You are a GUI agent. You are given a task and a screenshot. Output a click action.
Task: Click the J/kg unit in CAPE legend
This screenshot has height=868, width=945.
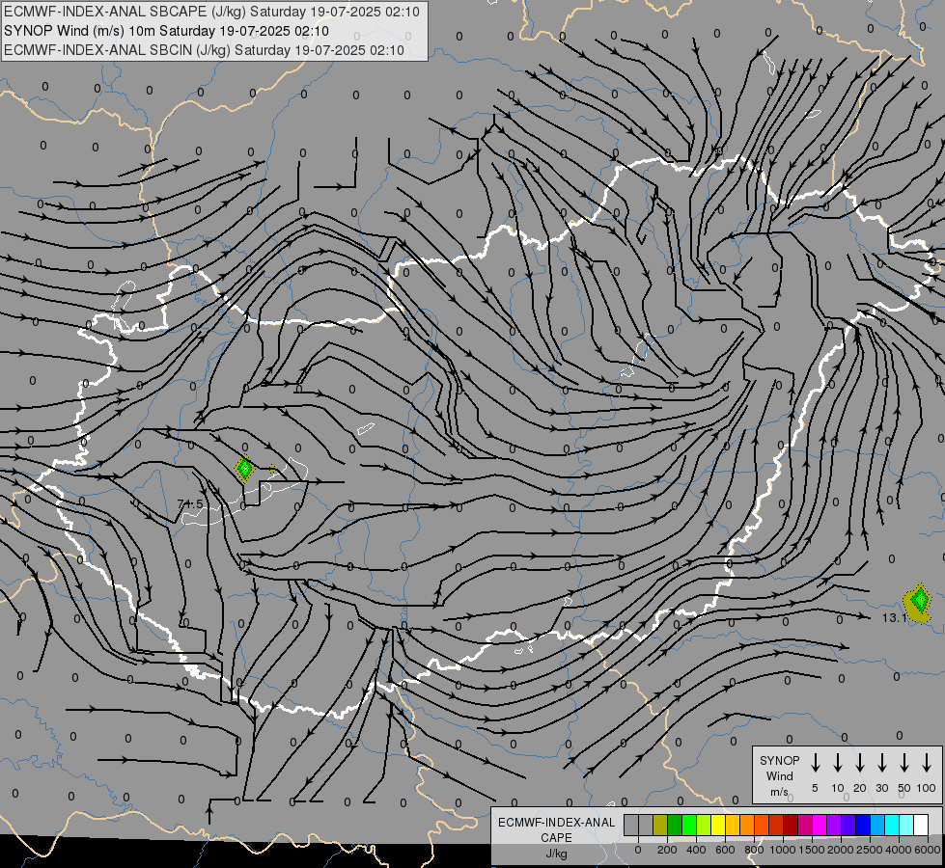tap(556, 854)
